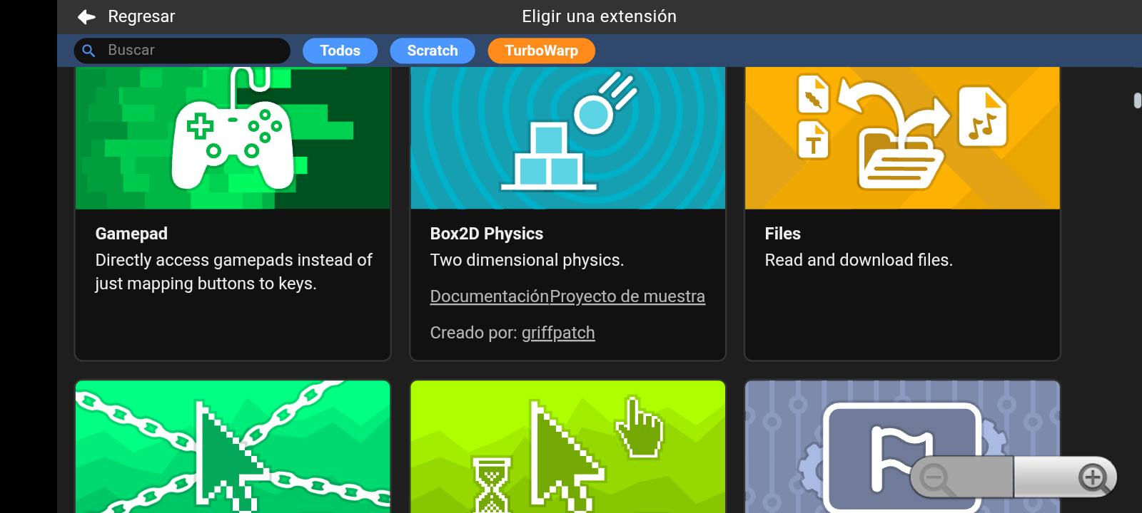Click the Box2D Physics title
The width and height of the screenshot is (1142, 513).
point(487,234)
